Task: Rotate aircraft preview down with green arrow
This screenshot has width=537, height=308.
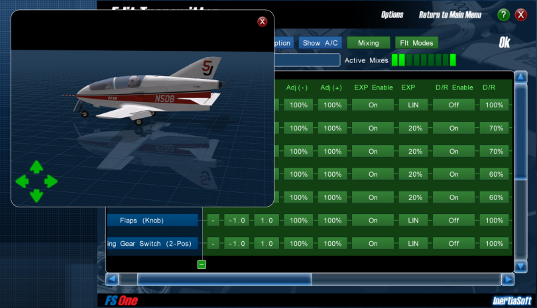Action: [x=36, y=196]
